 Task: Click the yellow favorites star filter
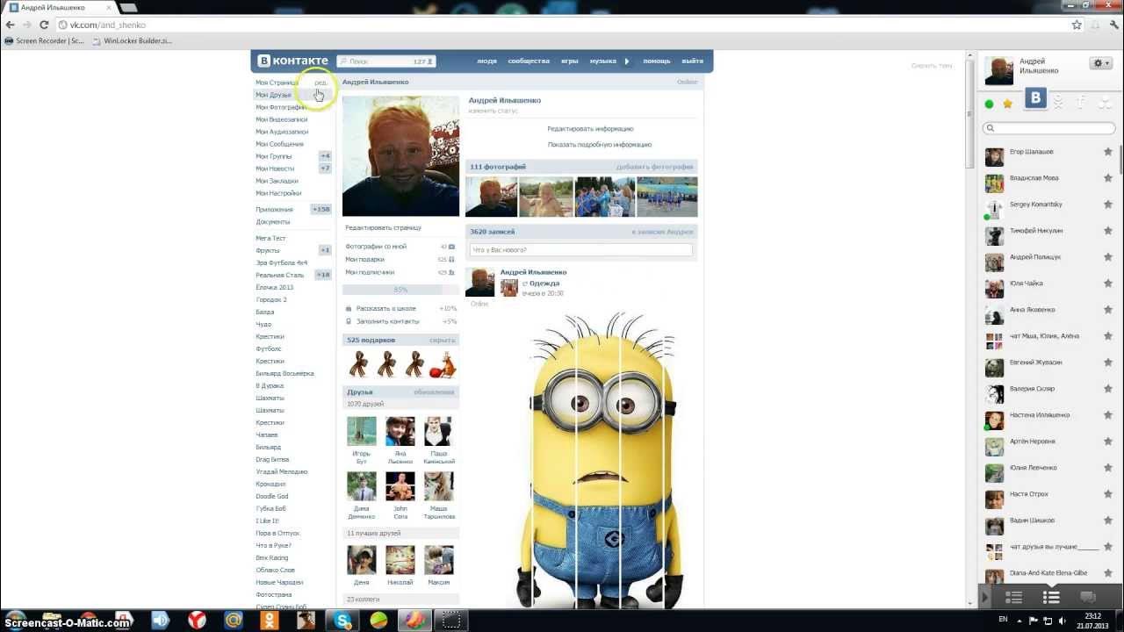(1008, 104)
